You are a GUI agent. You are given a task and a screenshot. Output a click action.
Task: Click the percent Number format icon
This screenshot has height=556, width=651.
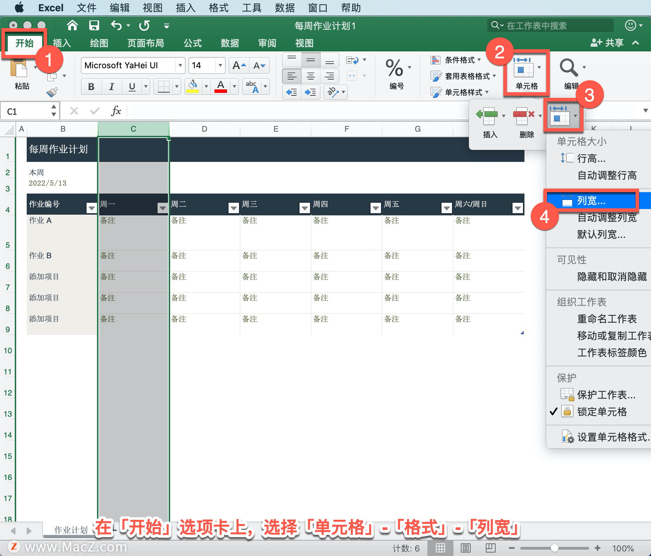pyautogui.click(x=394, y=68)
